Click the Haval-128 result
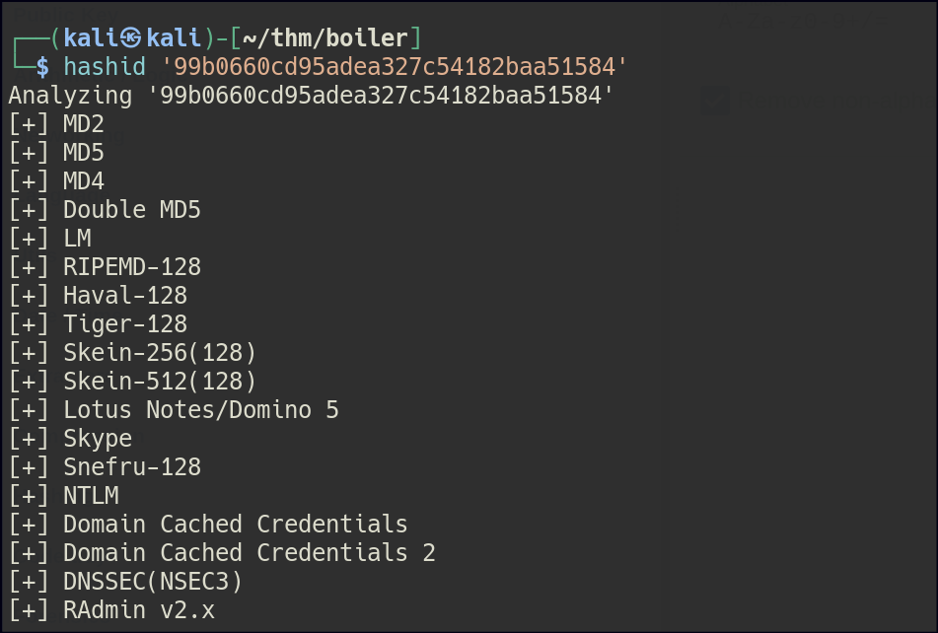Viewport: 938px width, 633px height. [x=124, y=296]
